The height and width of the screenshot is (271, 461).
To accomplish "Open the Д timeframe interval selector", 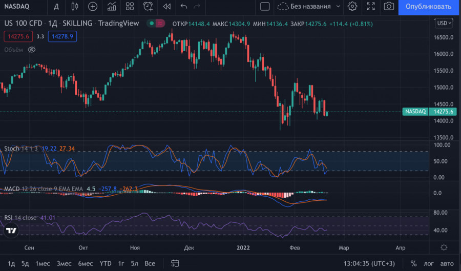I will pyautogui.click(x=56, y=7).
